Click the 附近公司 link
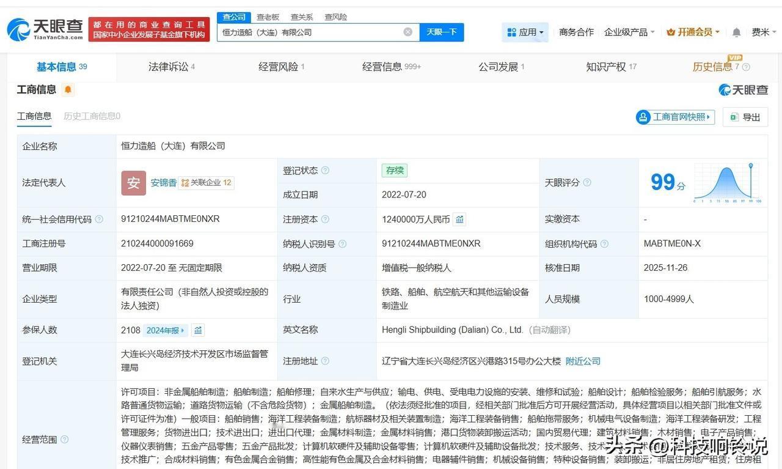 [x=583, y=361]
